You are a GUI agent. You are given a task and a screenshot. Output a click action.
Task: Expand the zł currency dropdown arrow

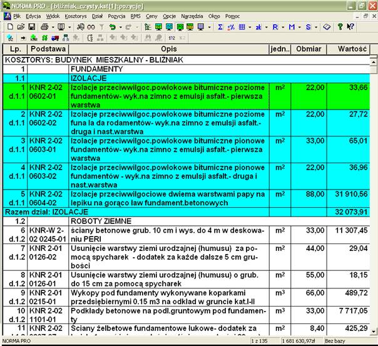[266, 28]
